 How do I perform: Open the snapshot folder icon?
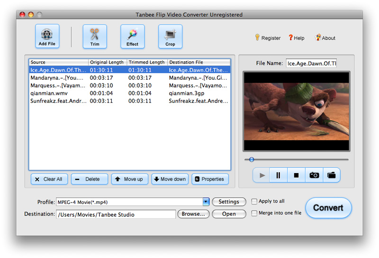pyautogui.click(x=331, y=175)
